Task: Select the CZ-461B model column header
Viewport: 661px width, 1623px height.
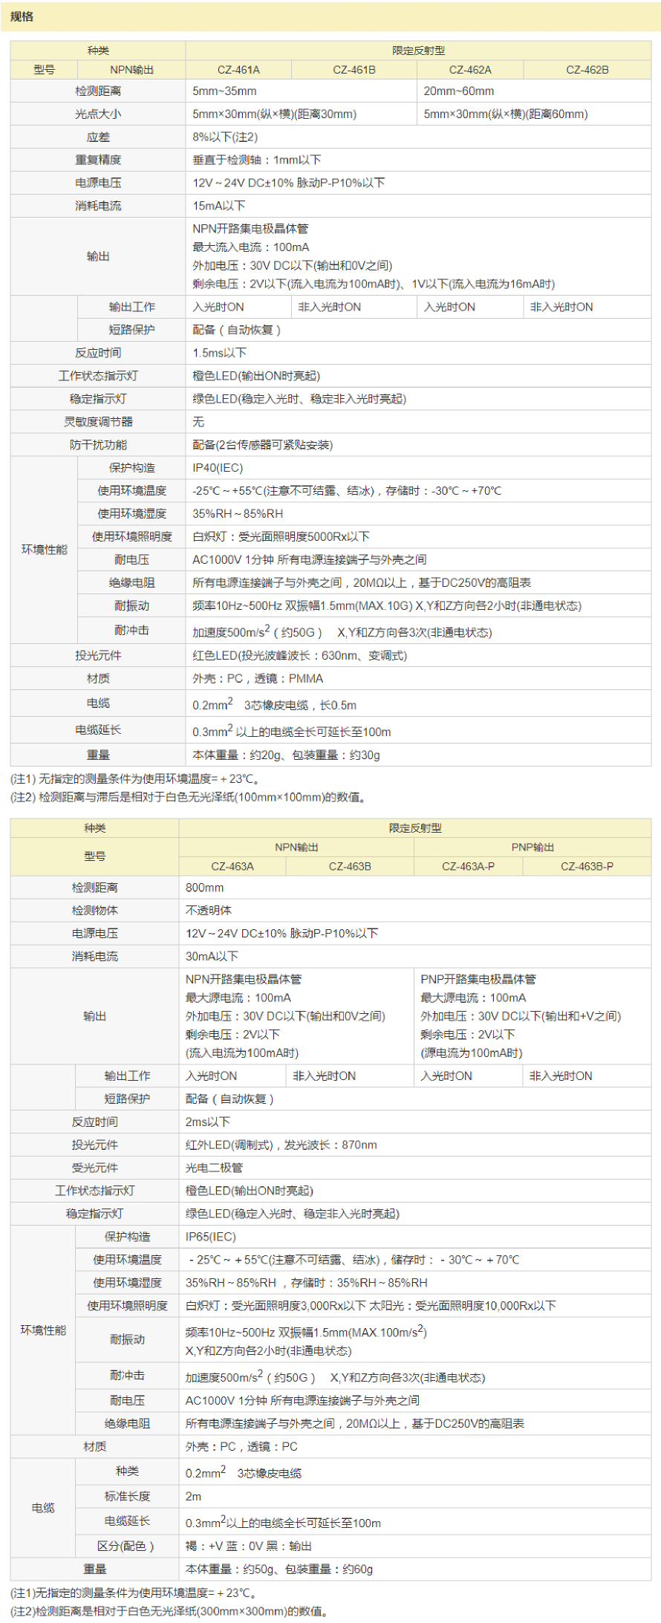Action: 354,70
